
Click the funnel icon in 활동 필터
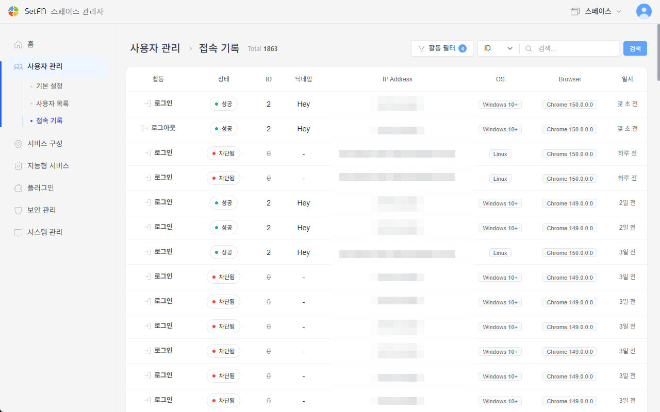click(x=421, y=48)
